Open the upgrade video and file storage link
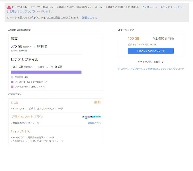 click(x=96, y=9)
